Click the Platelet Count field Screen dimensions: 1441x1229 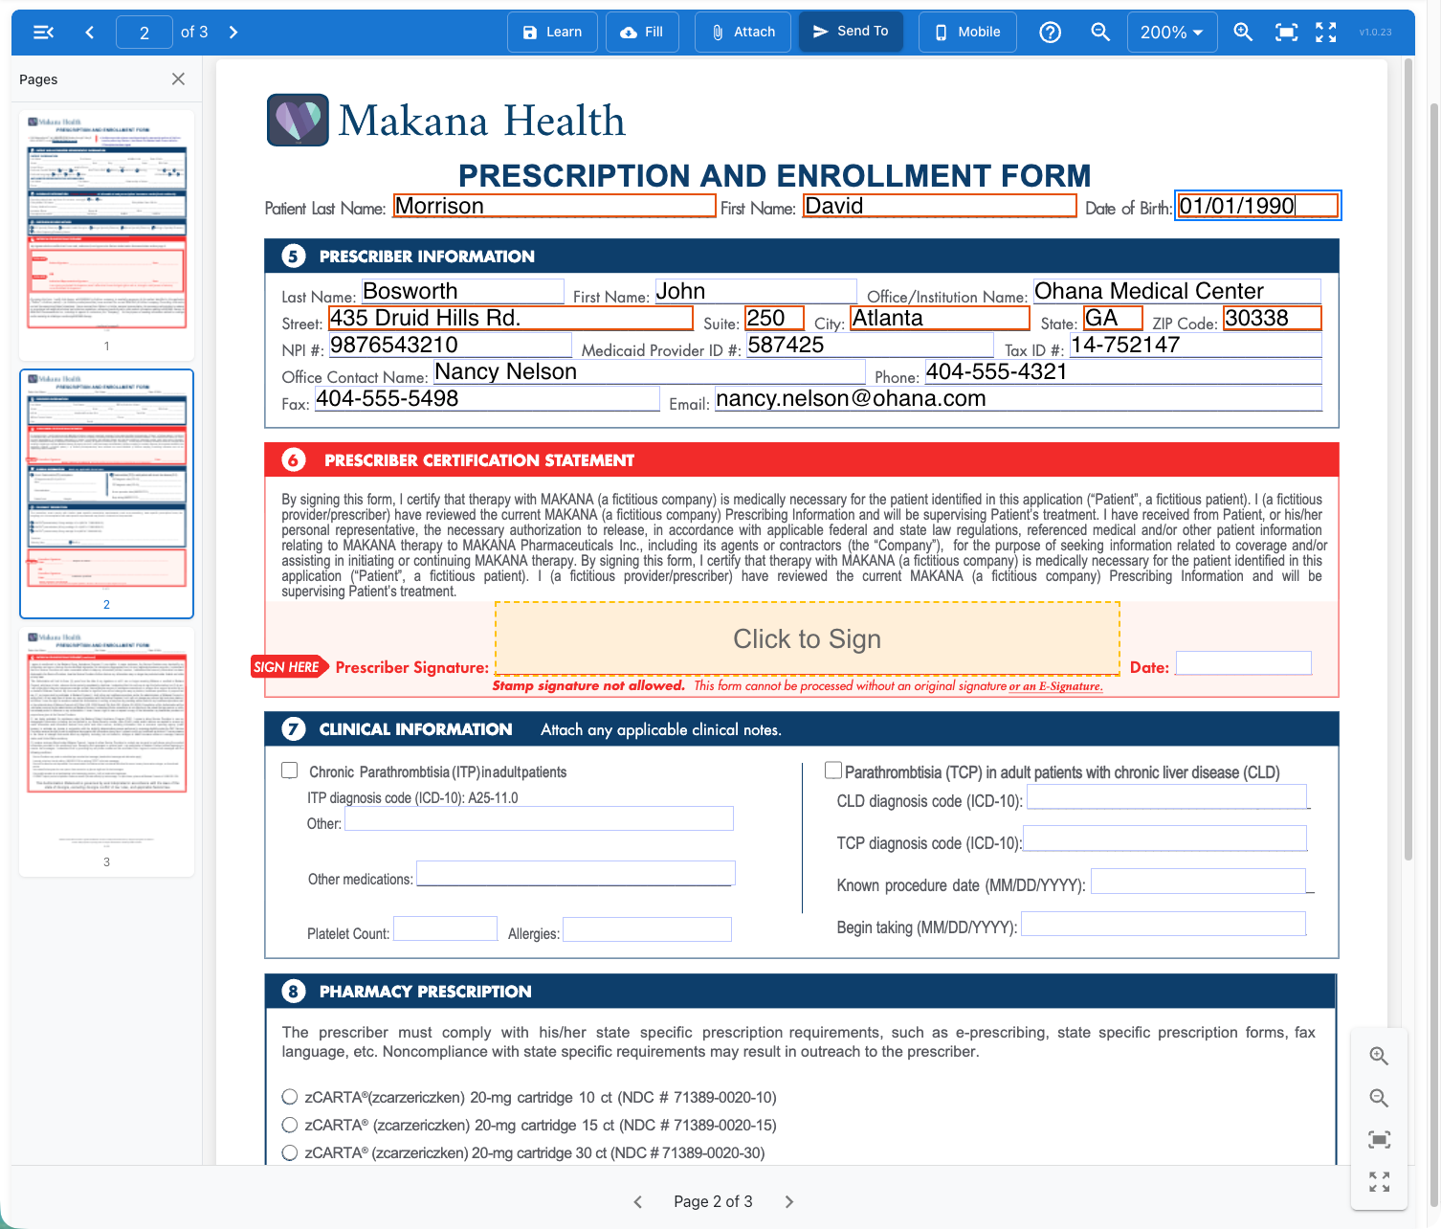coord(445,928)
